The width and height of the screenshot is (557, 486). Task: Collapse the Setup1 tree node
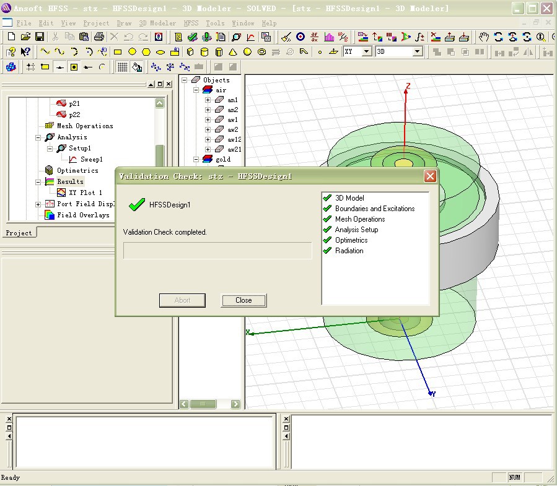50,149
